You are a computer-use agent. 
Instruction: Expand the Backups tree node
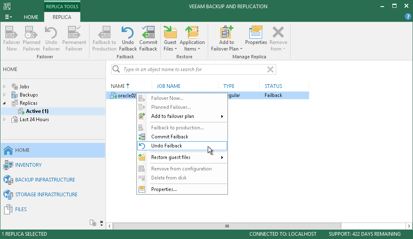4,95
